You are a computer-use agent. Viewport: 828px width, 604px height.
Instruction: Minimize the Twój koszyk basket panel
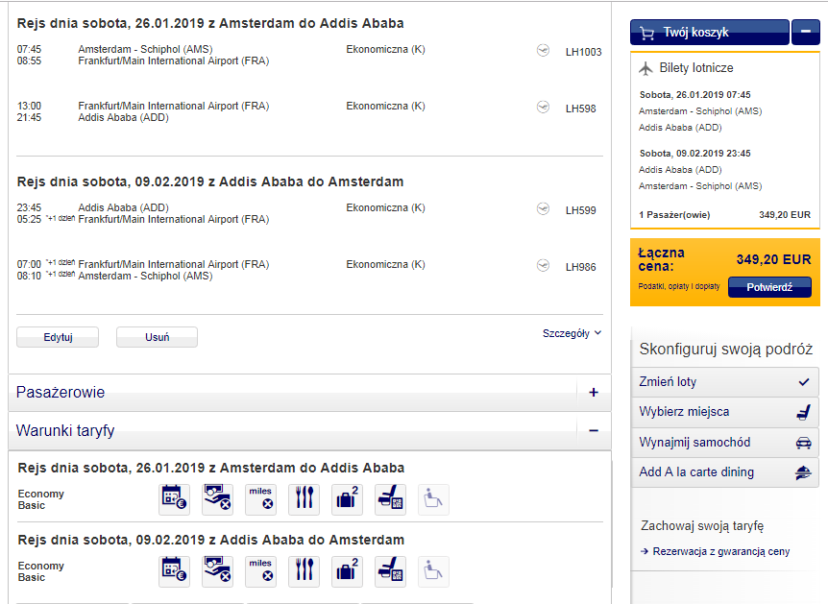(806, 33)
